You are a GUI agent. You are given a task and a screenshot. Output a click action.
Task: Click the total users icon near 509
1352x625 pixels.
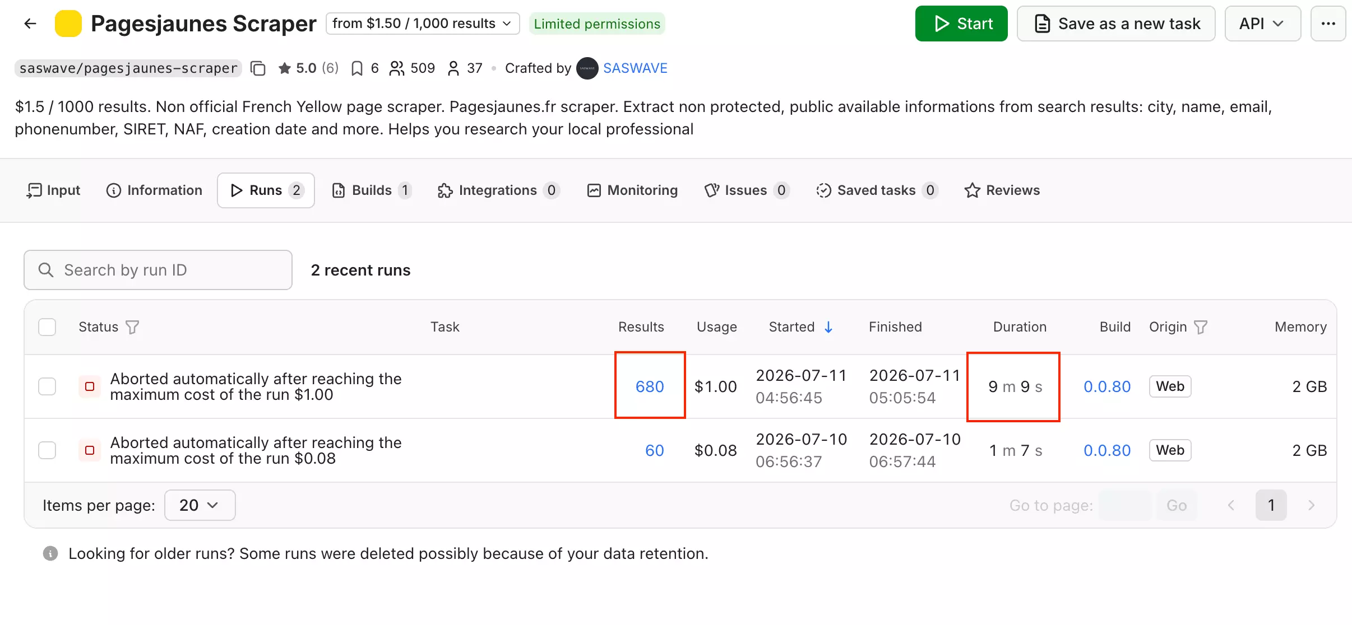[397, 68]
